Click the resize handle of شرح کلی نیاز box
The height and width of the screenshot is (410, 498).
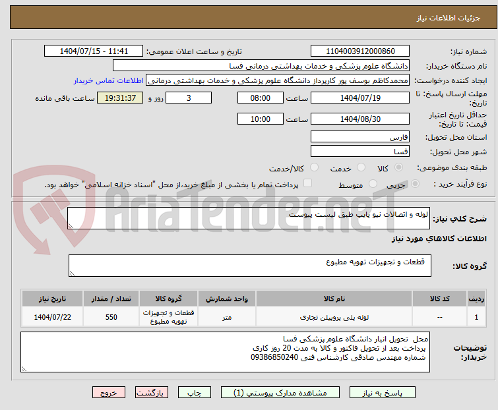[x=71, y=226]
